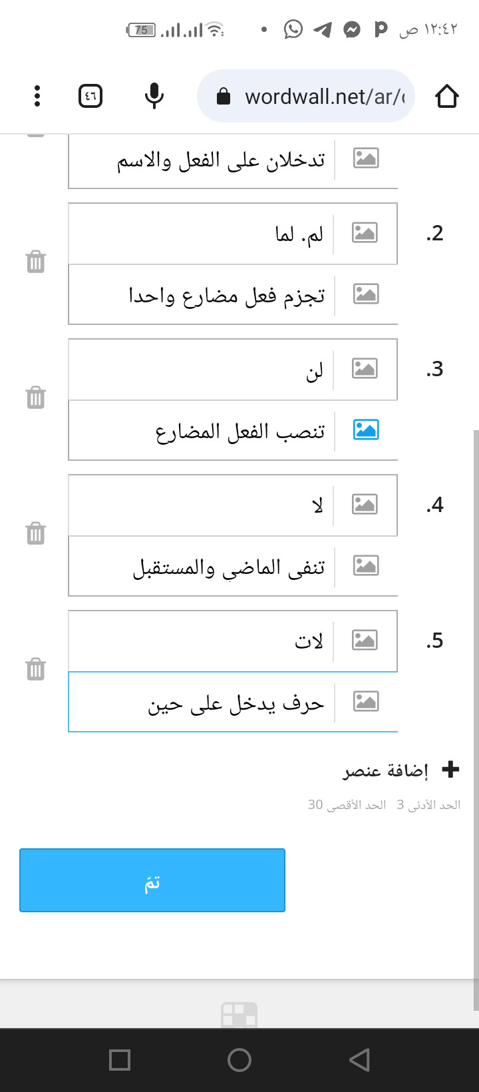Delete item 3 using trash icon

pyautogui.click(x=36, y=398)
